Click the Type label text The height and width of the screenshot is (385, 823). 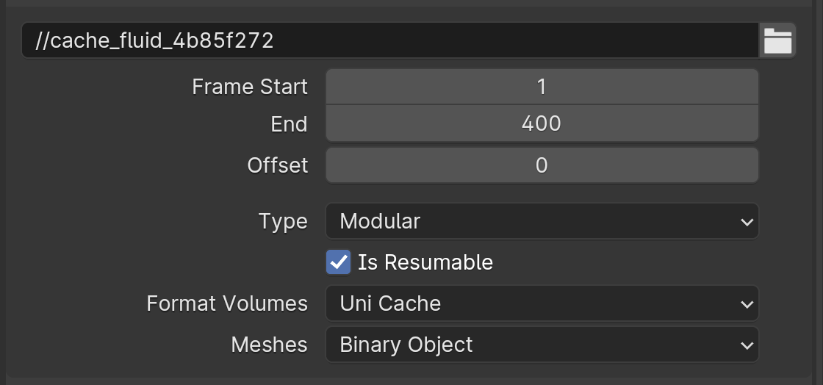pos(284,222)
